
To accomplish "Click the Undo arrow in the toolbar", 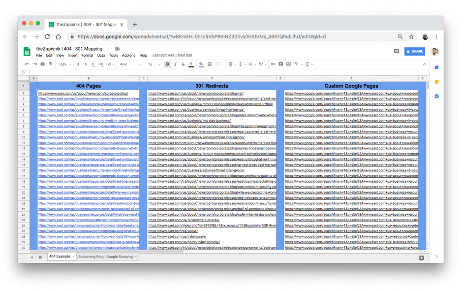I will [x=27, y=64].
